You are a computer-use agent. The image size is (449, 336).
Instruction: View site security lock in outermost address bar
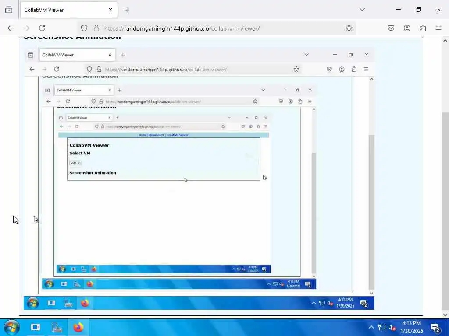click(96, 28)
